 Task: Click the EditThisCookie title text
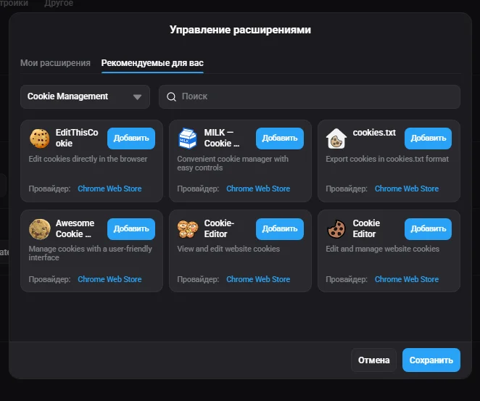(x=77, y=138)
